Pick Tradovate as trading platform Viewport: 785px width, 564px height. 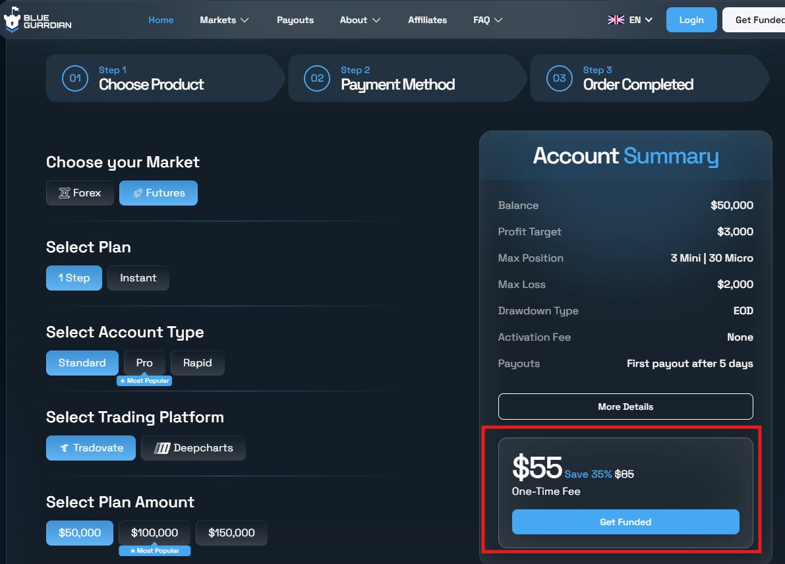90,448
